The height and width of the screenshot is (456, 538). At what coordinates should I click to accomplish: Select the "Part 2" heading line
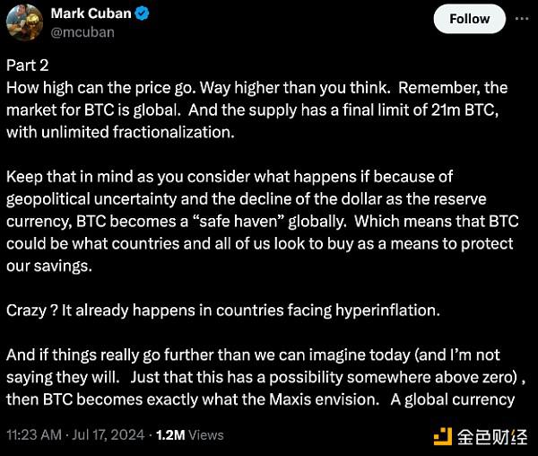(x=28, y=66)
